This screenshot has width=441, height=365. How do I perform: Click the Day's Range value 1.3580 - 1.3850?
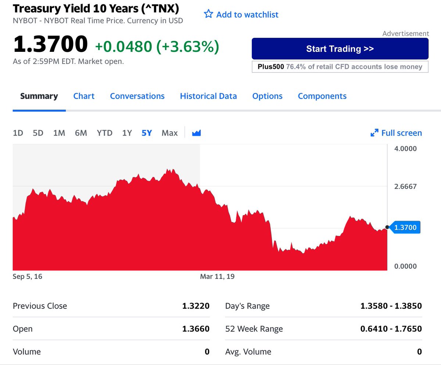pos(391,306)
